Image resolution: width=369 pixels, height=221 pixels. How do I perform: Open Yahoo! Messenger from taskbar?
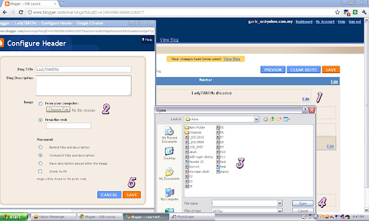[54, 216]
